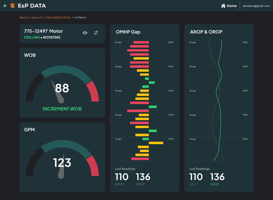Click the swap arrows icon on Motor card

[96, 33]
